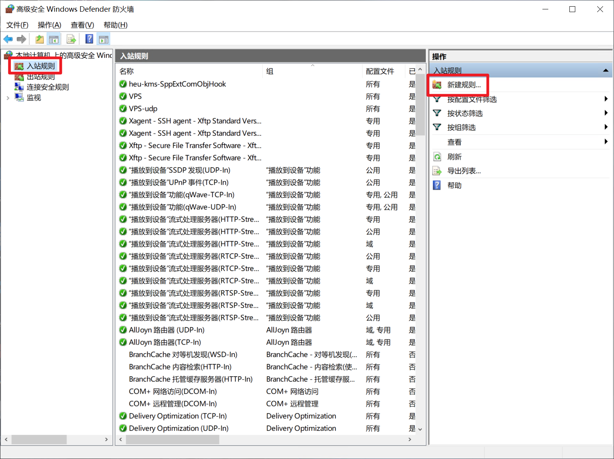The width and height of the screenshot is (614, 459).
Task: Click green check icon of AllJoyn 路由器 (UDP-In)
Action: click(123, 330)
